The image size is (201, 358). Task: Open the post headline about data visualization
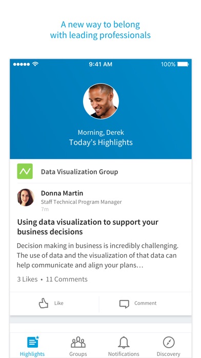coord(88,227)
